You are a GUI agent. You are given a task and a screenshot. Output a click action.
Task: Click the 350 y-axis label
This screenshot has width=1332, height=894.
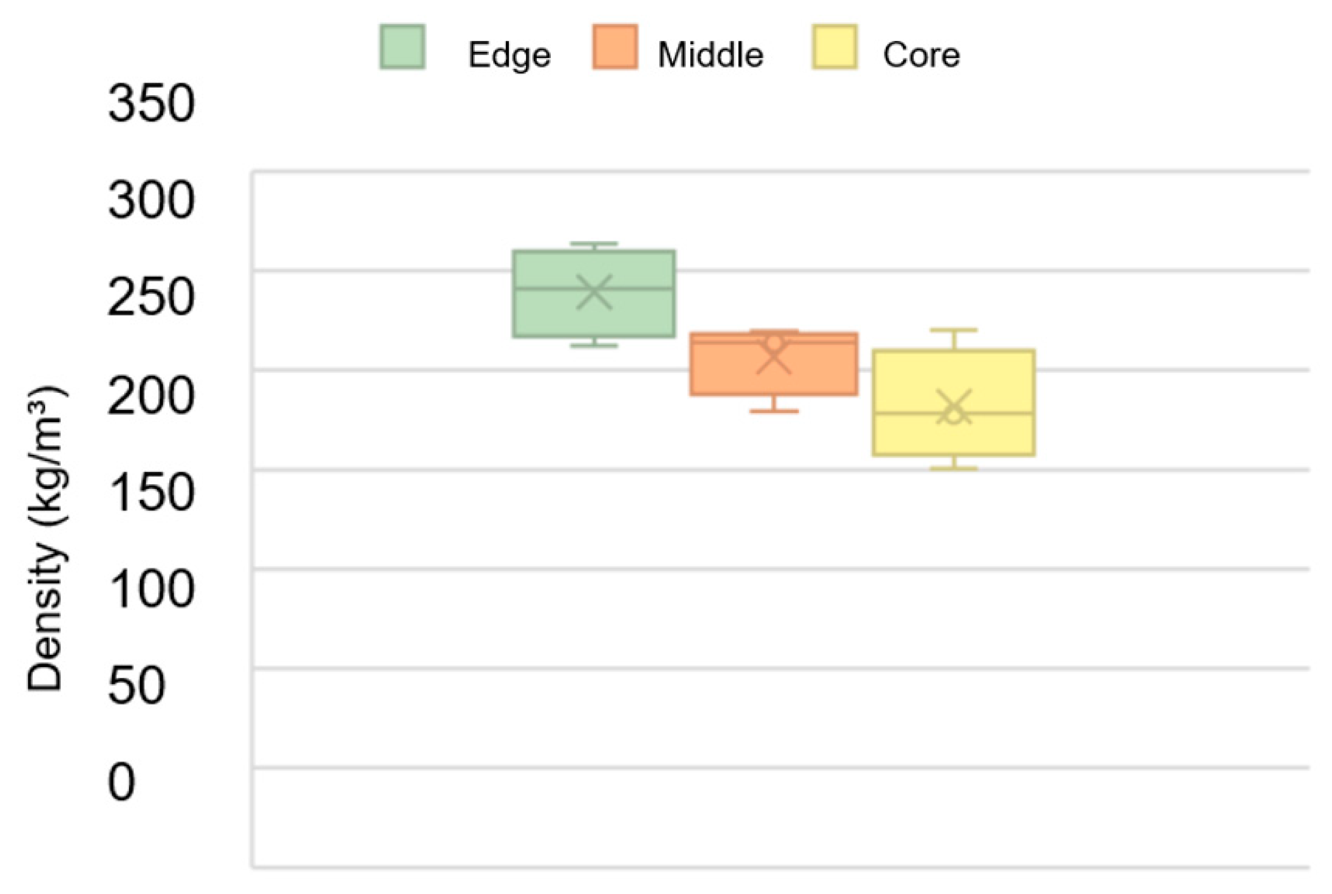tap(151, 104)
